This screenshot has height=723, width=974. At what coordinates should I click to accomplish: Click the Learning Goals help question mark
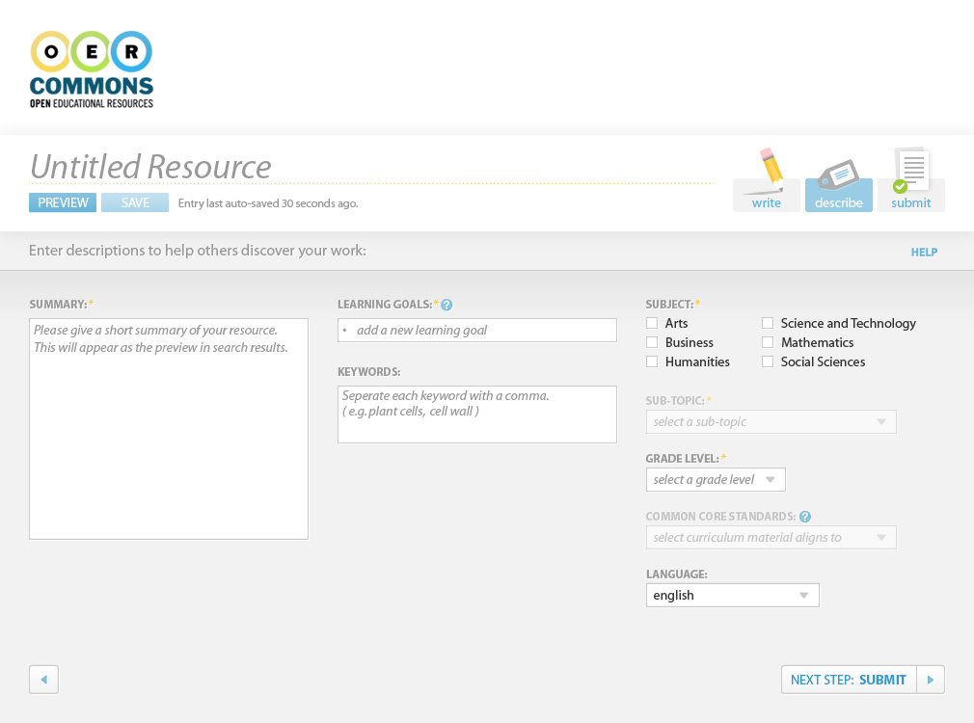(x=446, y=305)
